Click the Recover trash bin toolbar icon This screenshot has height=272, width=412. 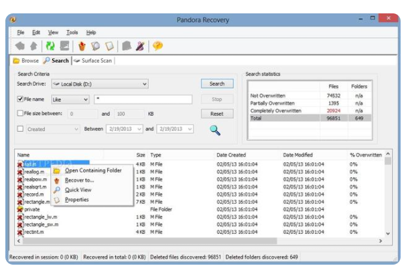click(82, 45)
